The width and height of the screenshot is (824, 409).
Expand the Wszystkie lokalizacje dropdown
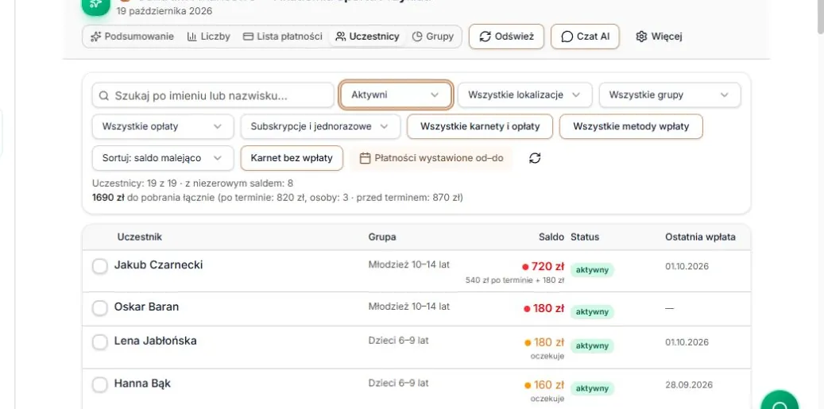pyautogui.click(x=524, y=95)
